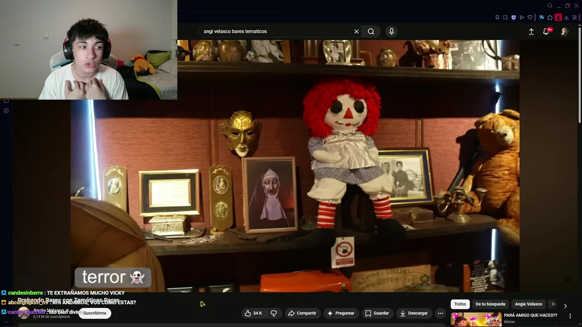Click the sidebar gear icon beneath the webcam
Viewport: 582px width, 327px height.
(6, 110)
